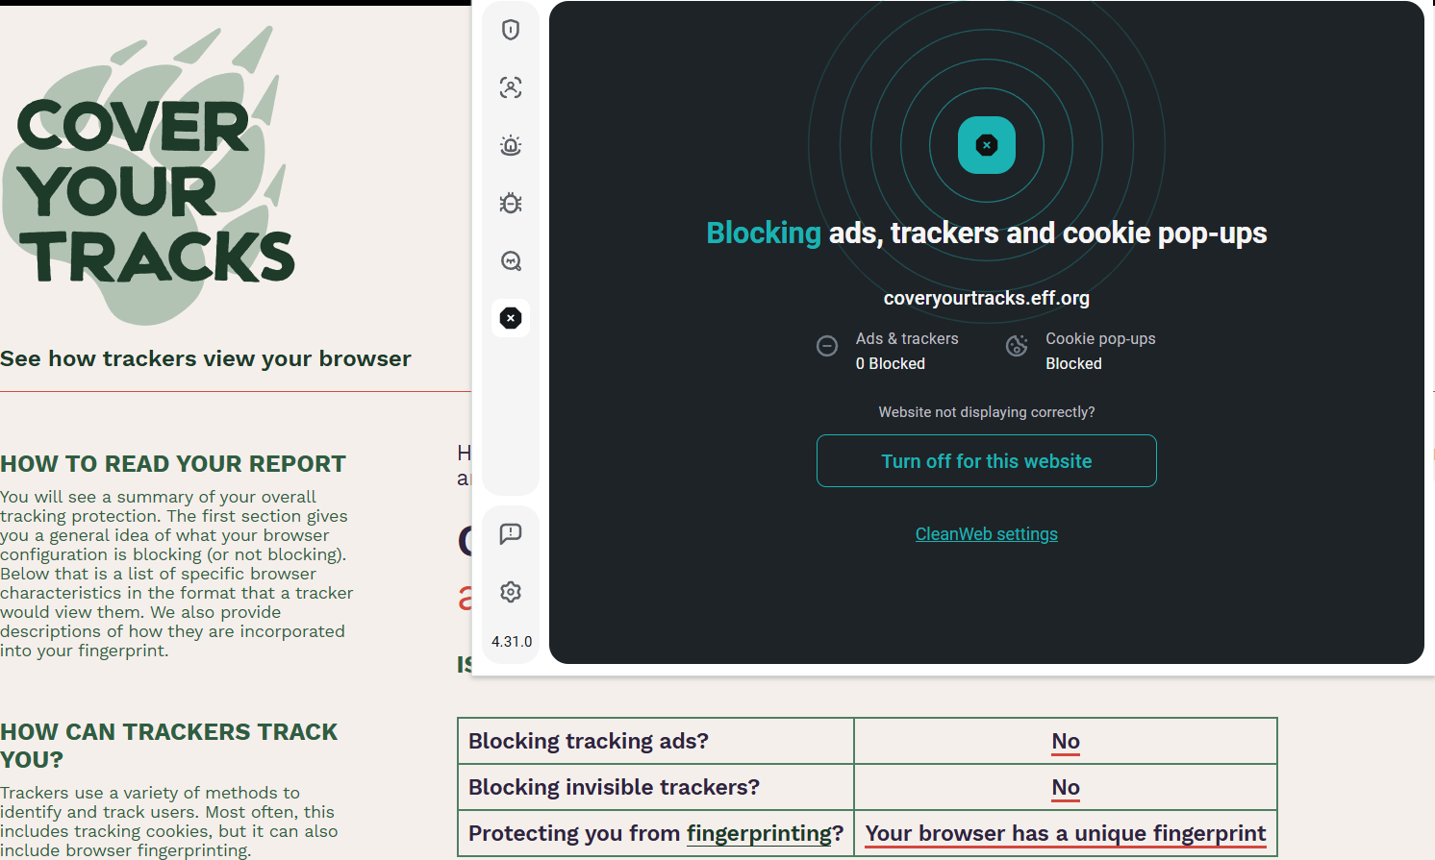Open the fingerprinting link in results table
The width and height of the screenshot is (1435, 860).
pos(759,834)
